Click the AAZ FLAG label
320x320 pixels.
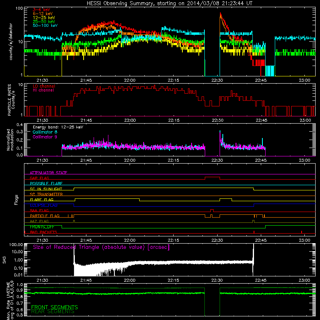pyautogui.click(x=39, y=221)
